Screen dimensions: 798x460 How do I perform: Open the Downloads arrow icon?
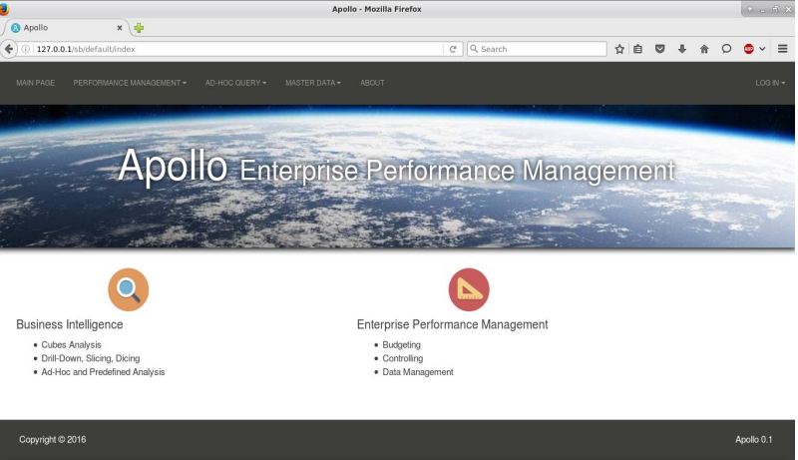[682, 49]
